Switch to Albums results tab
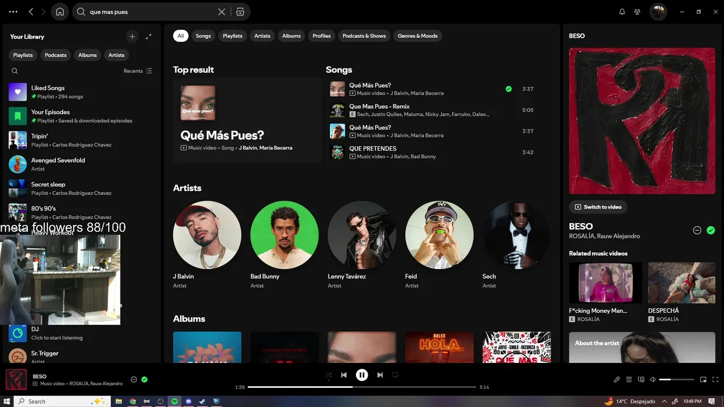The width and height of the screenshot is (724, 407). pyautogui.click(x=291, y=36)
